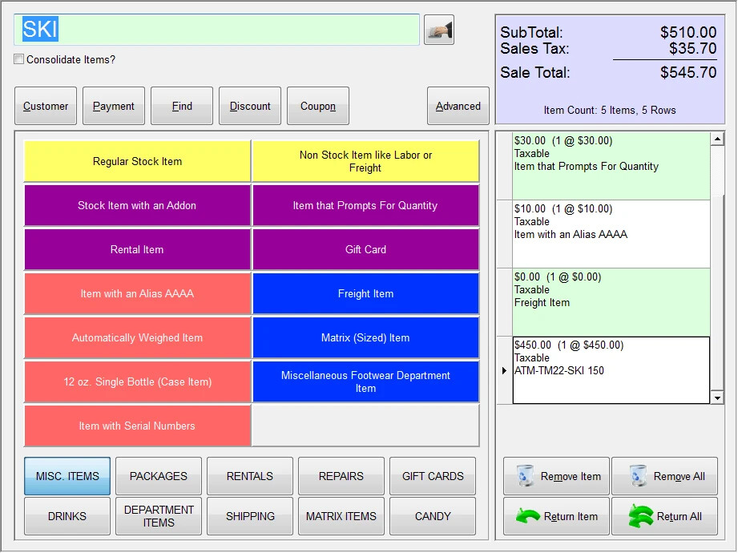Show the CANDY category

click(x=433, y=516)
